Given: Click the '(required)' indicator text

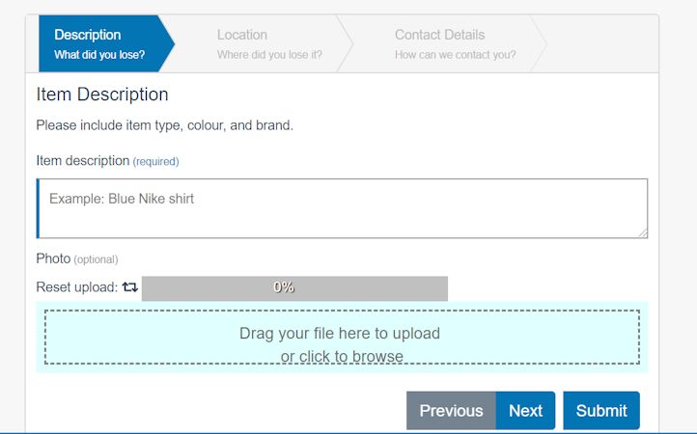Looking at the screenshot, I should (156, 161).
